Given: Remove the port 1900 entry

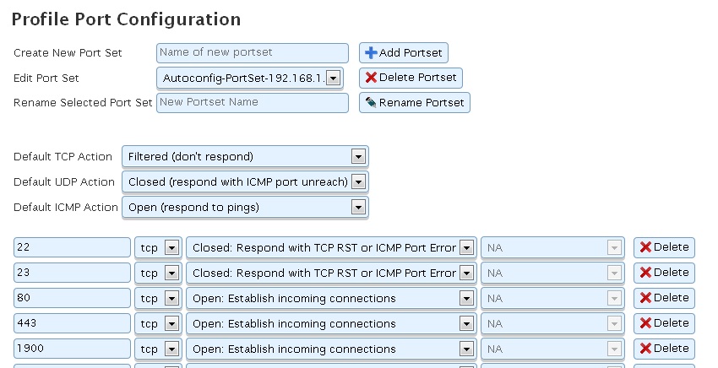Looking at the screenshot, I should tap(664, 348).
